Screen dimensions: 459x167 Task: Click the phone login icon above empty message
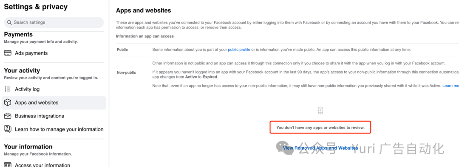[x=320, y=110]
